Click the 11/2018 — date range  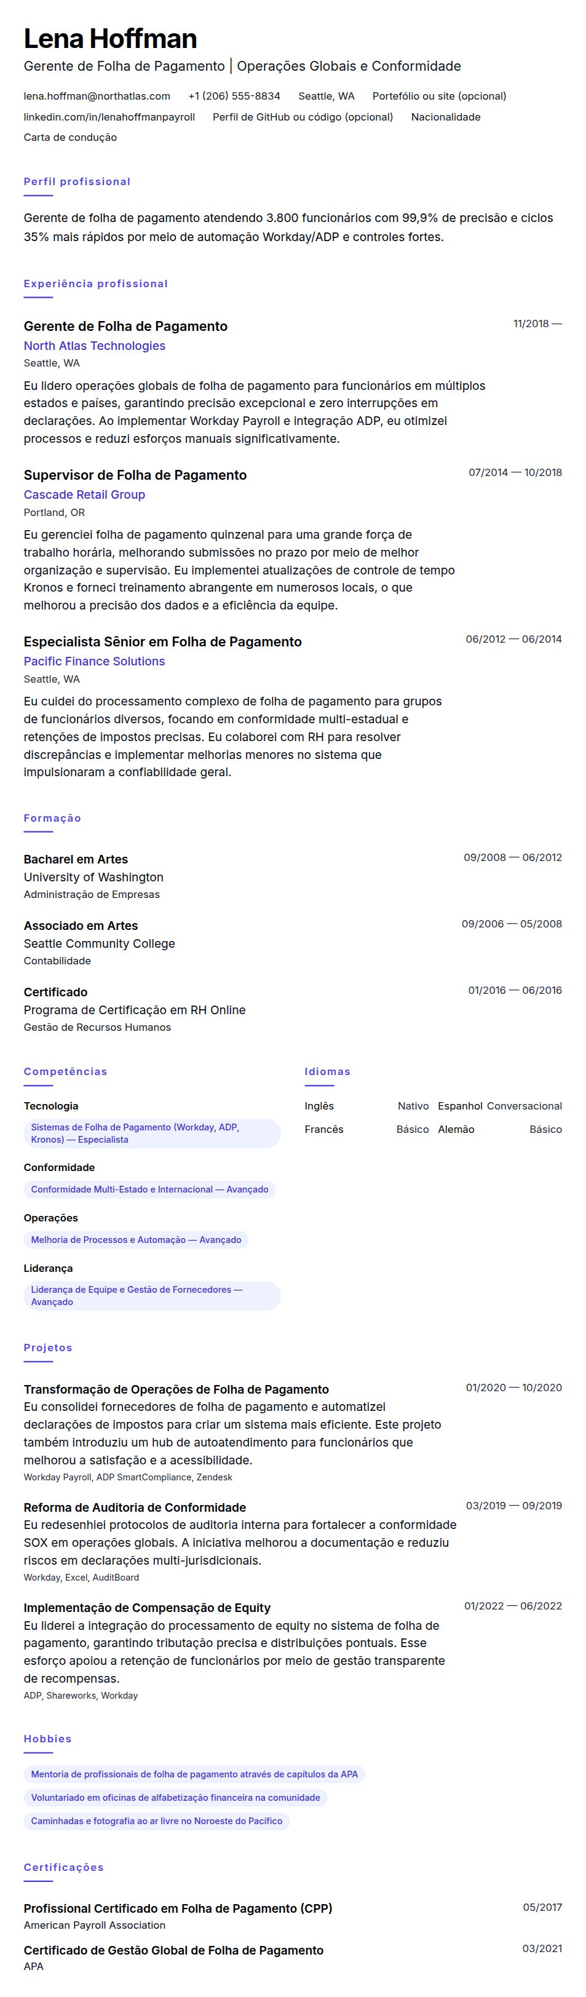[537, 324]
